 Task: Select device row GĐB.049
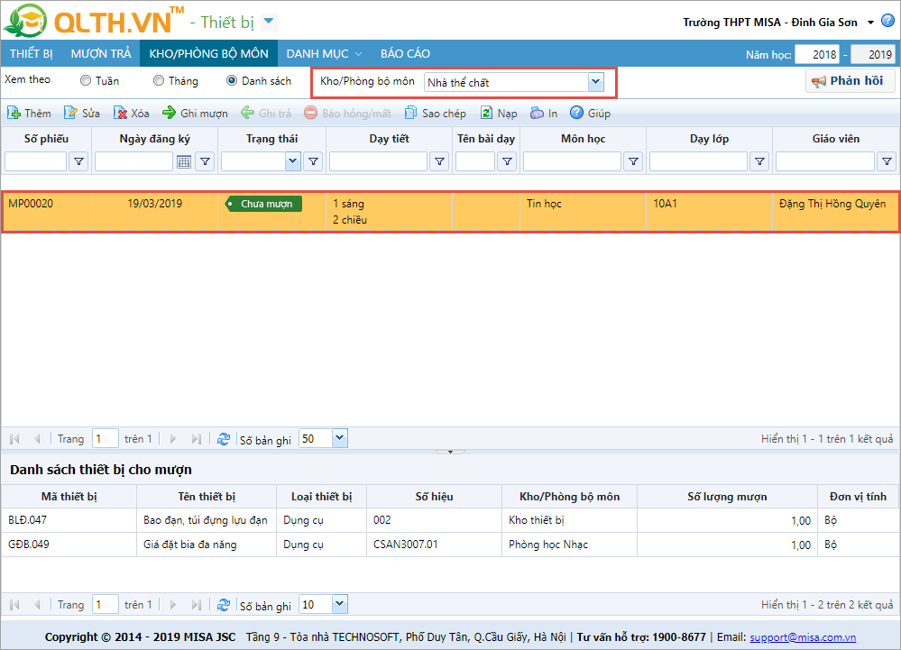coord(450,545)
